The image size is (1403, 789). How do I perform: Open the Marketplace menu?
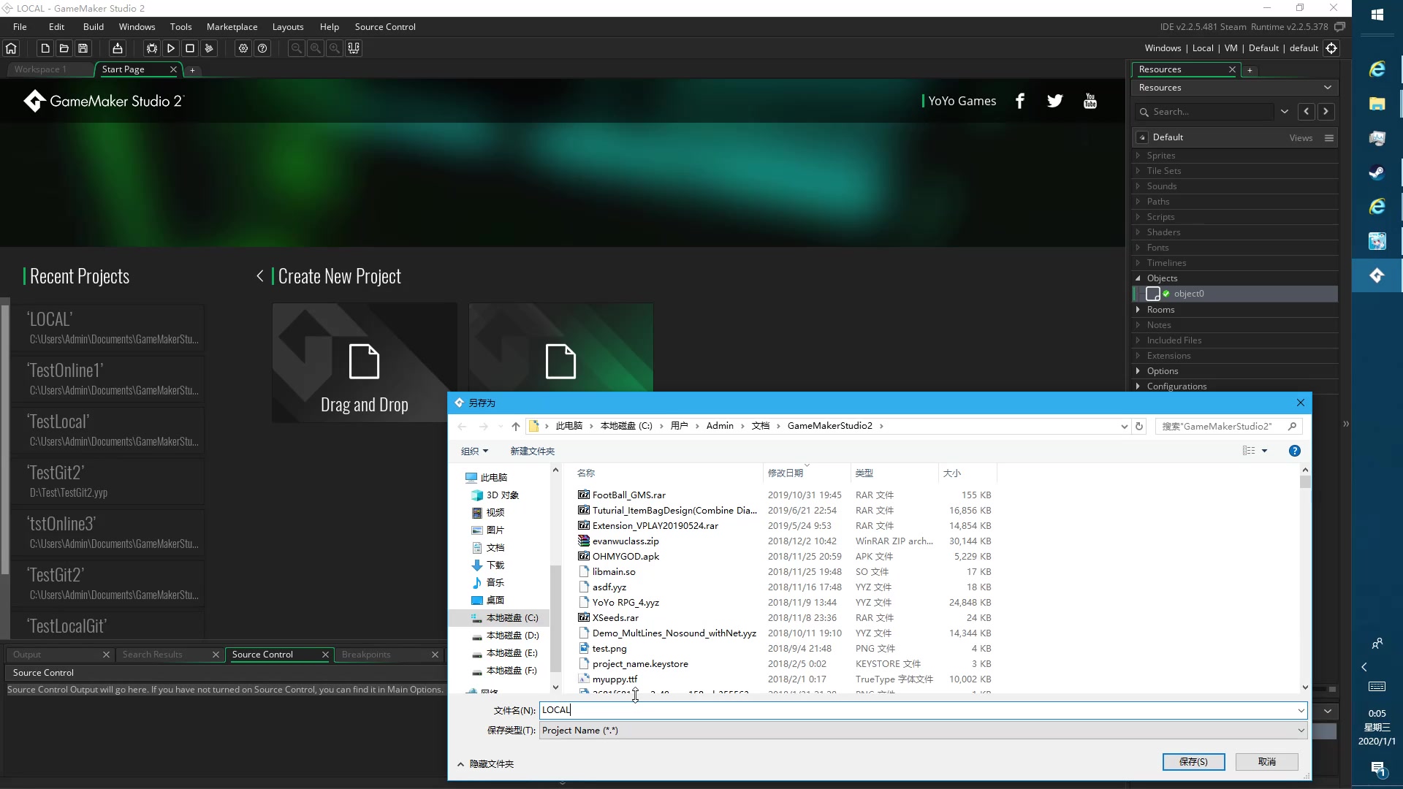coord(232,27)
